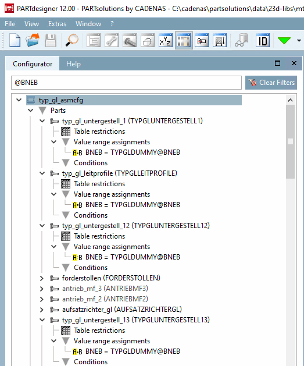Open the Extras menu
This screenshot has width=304, height=366.
click(x=57, y=24)
